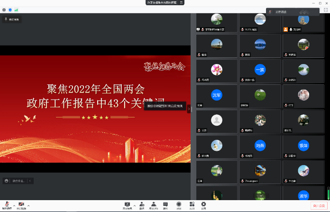
Task: Collapse the participant gallery side panel
Action: tap(189, 109)
